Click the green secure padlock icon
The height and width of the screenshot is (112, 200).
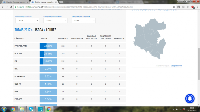(x=15, y=7)
